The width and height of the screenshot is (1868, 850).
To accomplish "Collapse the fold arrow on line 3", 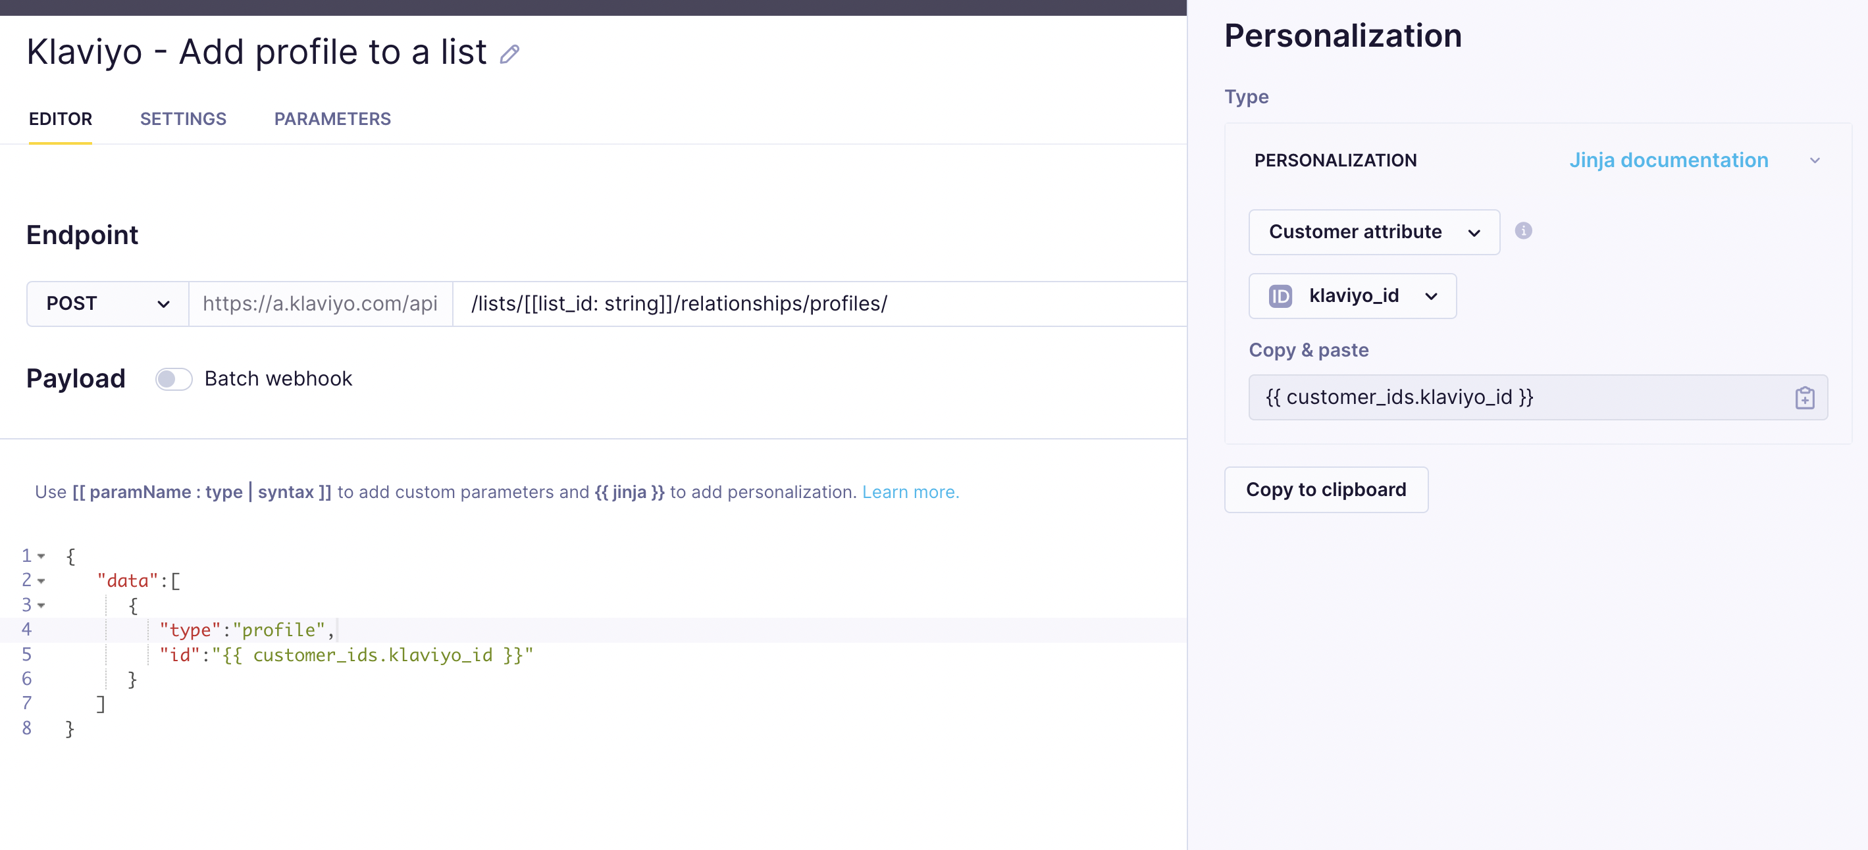I will (x=41, y=605).
